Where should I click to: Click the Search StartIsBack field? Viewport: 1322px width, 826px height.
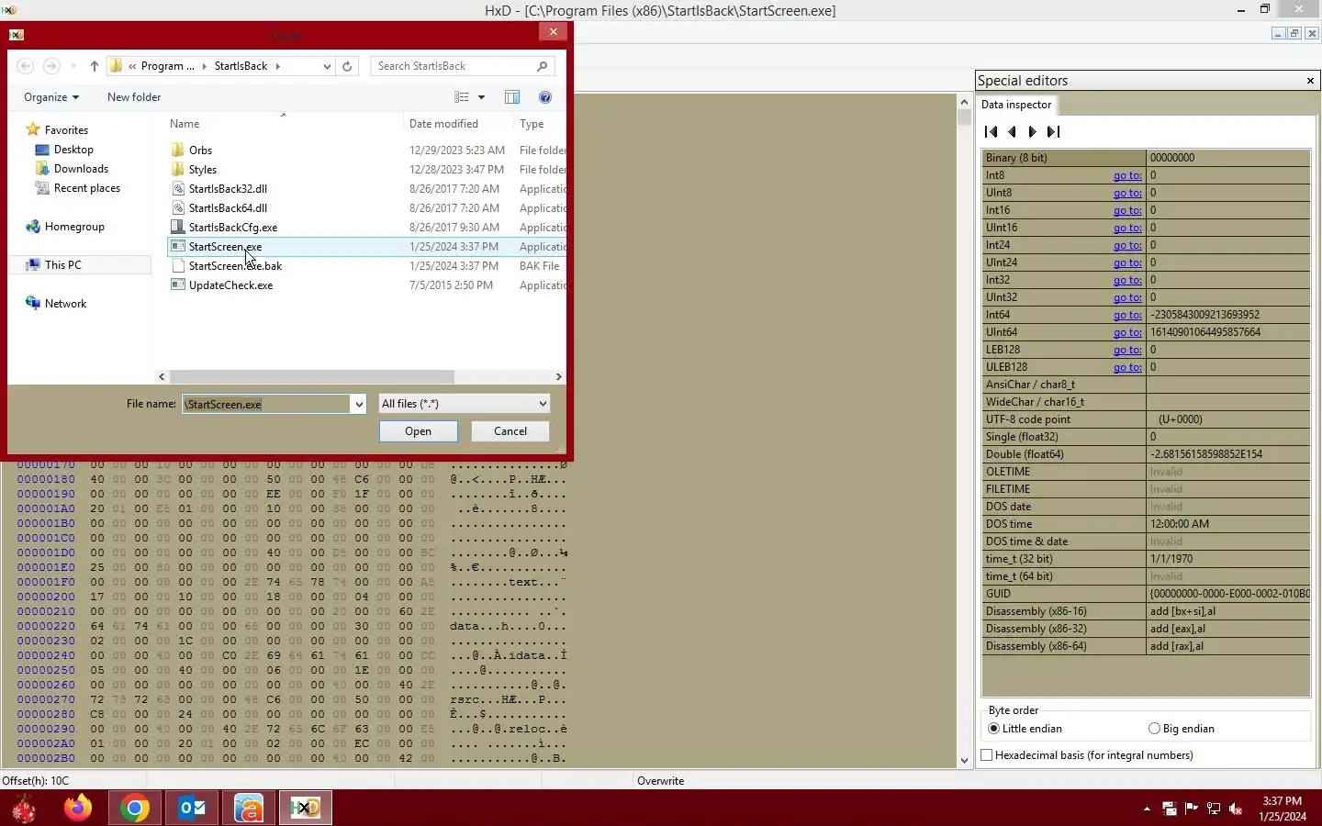(x=454, y=66)
